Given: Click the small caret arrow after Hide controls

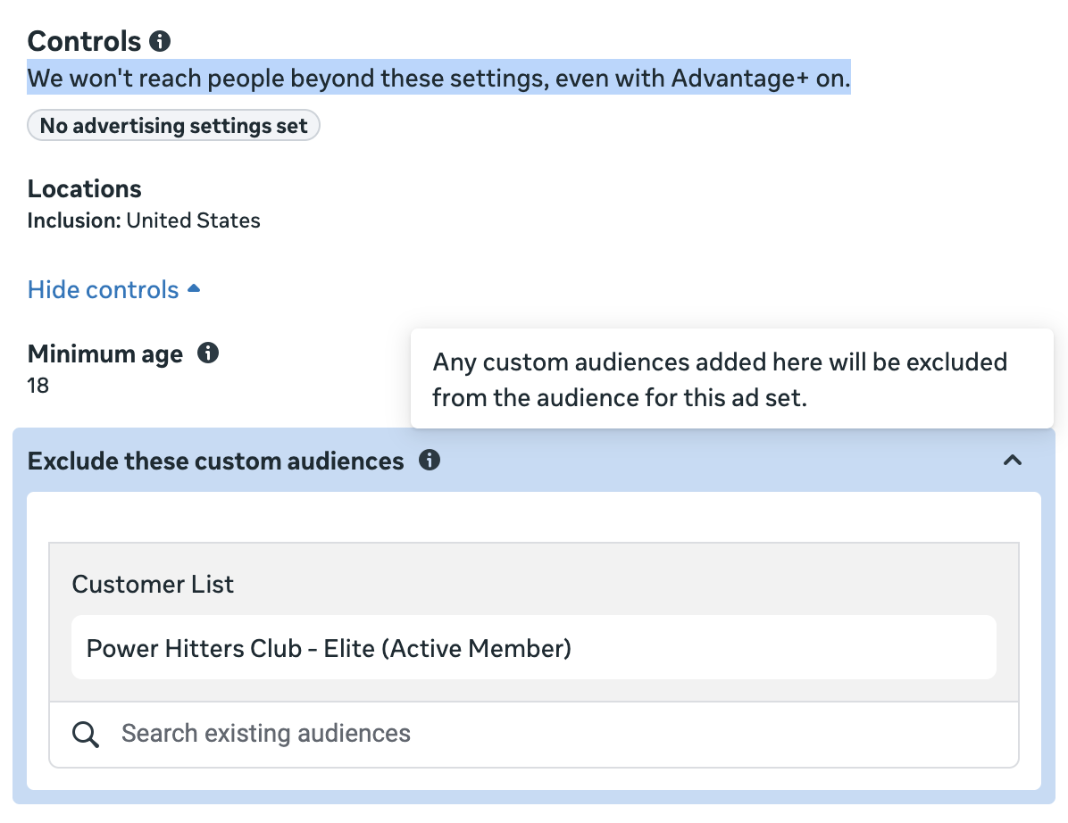Looking at the screenshot, I should [x=194, y=290].
